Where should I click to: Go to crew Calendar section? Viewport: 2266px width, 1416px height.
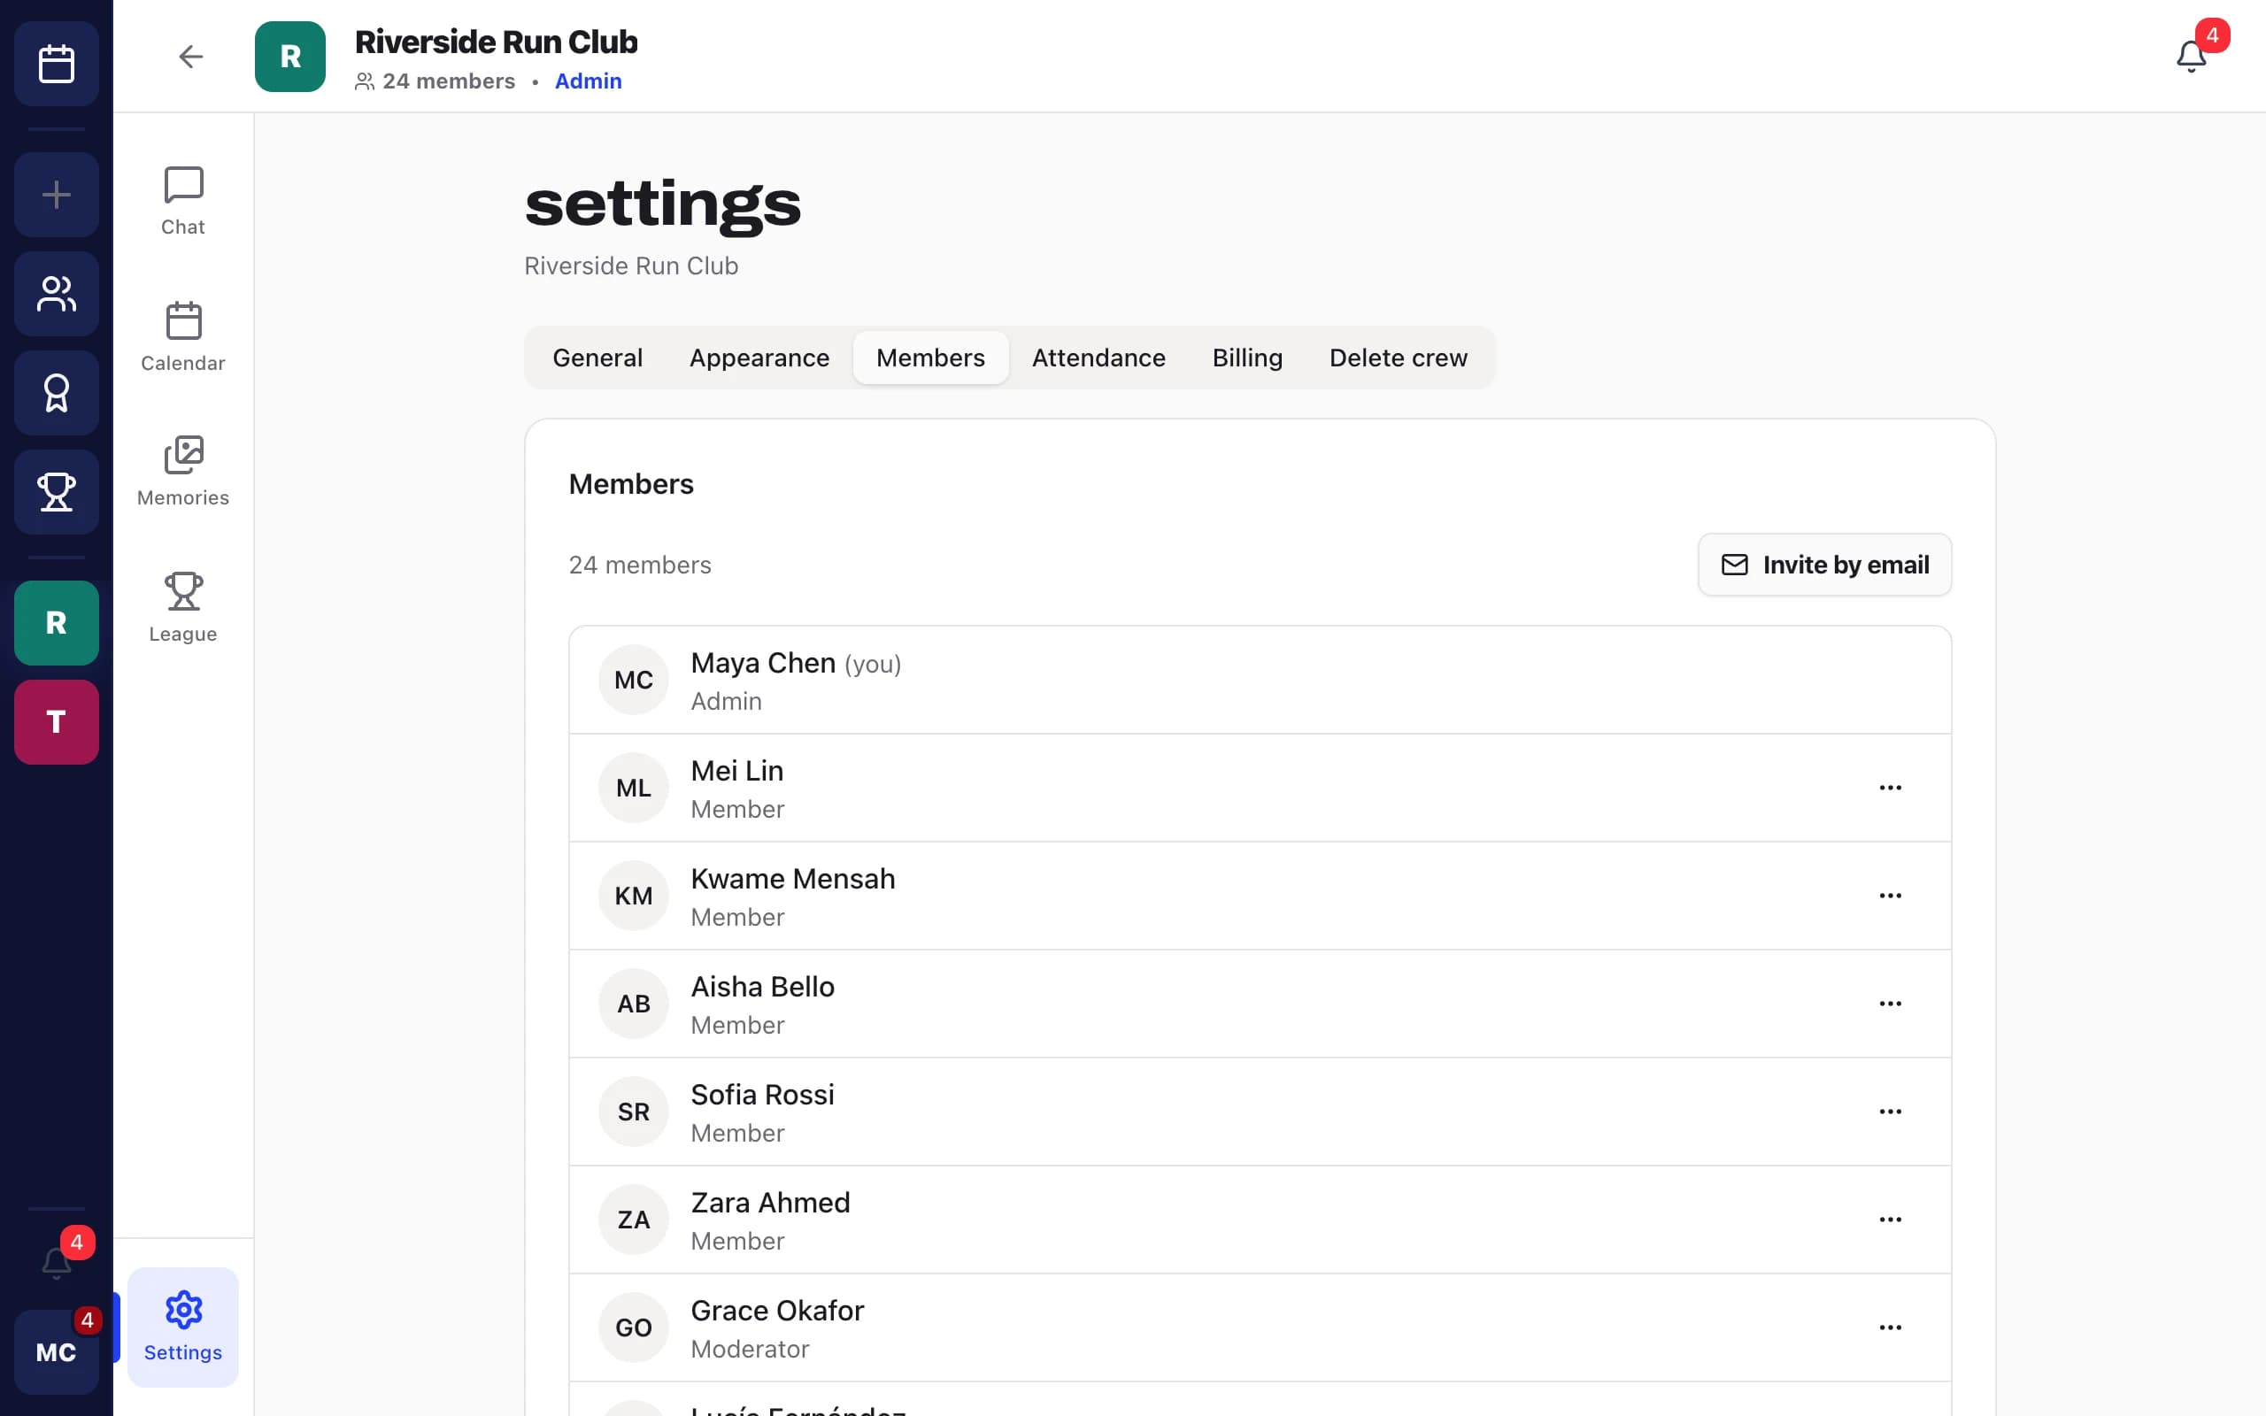coord(182,337)
